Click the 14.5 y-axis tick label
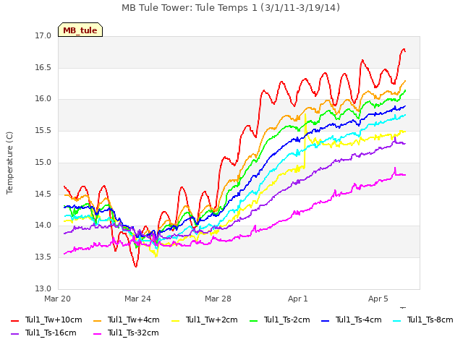463x347 pixels. [x=43, y=194]
